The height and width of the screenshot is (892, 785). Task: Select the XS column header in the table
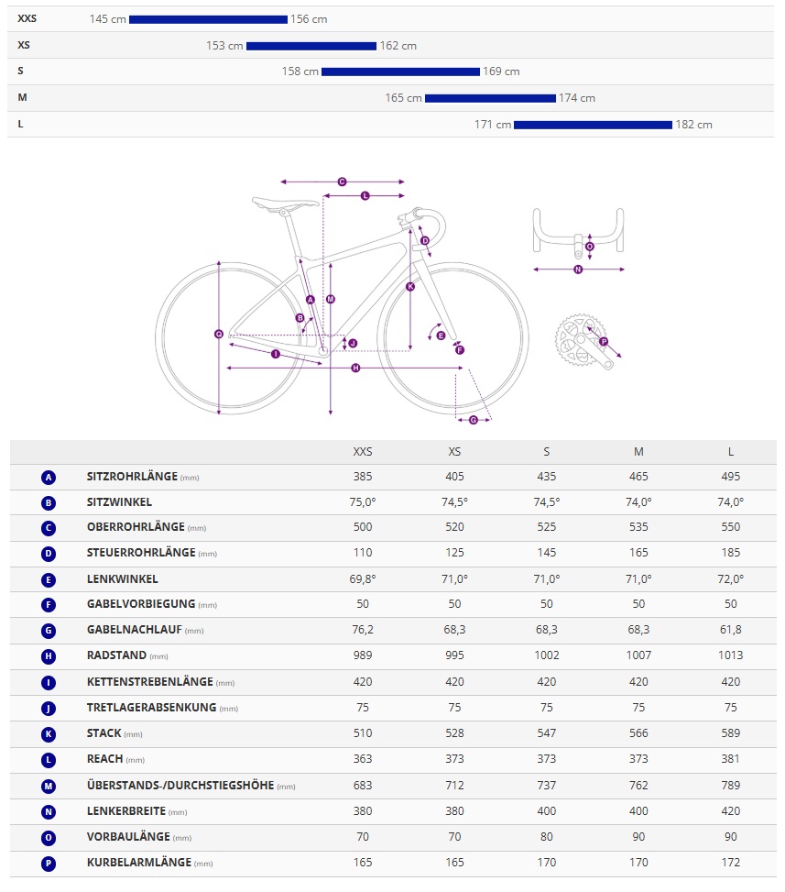tap(454, 452)
